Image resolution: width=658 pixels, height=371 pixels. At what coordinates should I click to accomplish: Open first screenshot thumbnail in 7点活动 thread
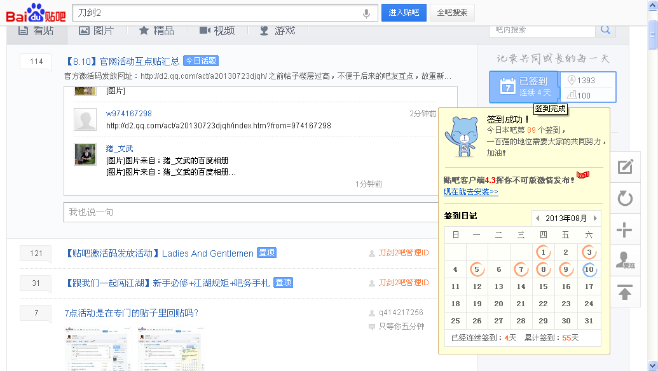98,348
